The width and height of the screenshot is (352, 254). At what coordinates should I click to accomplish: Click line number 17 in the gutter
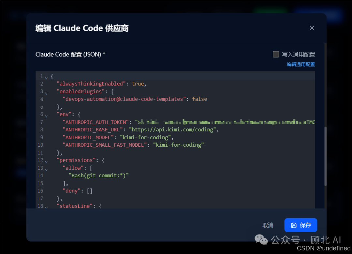[40, 198]
